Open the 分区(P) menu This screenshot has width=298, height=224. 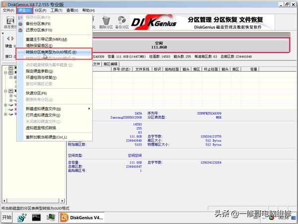pos(41,10)
